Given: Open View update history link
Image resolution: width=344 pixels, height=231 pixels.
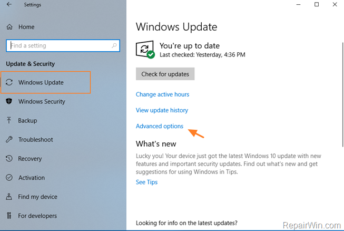Looking at the screenshot, I should (x=162, y=110).
